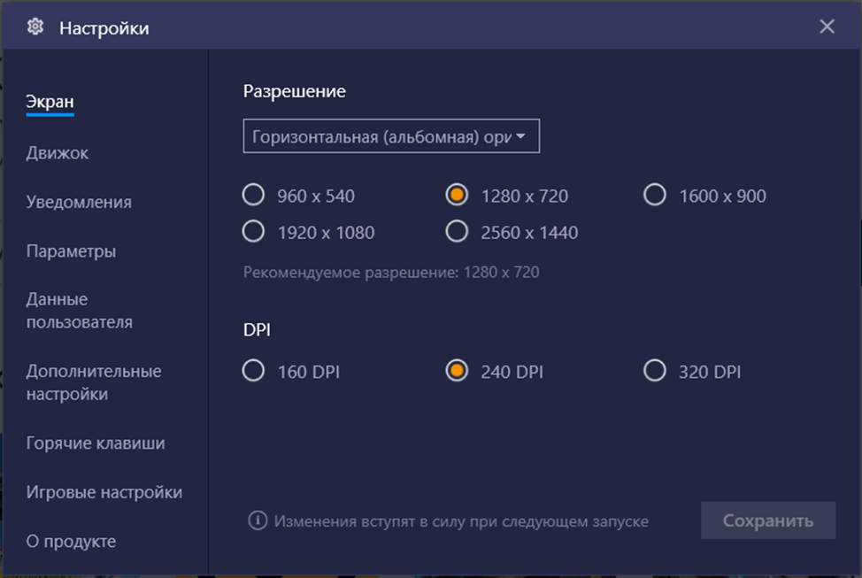This screenshot has height=578, width=862.
Task: Open the orientation dropdown
Action: (x=391, y=137)
